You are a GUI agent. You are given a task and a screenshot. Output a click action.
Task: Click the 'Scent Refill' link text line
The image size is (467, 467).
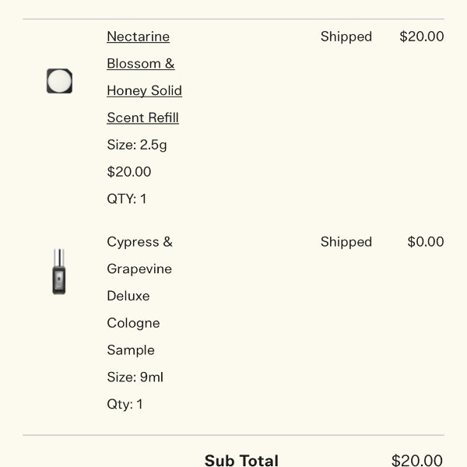[x=143, y=118]
